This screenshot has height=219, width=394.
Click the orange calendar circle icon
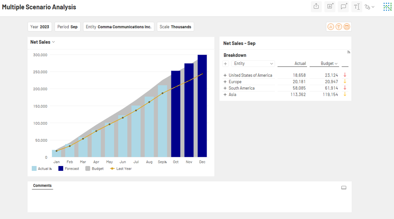(347, 27)
